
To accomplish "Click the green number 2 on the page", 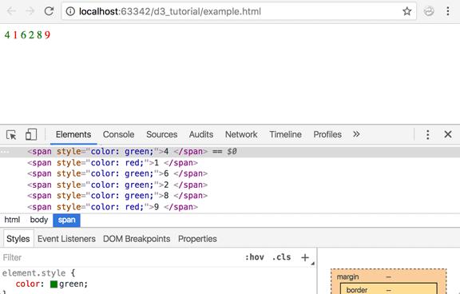I will tap(31, 35).
